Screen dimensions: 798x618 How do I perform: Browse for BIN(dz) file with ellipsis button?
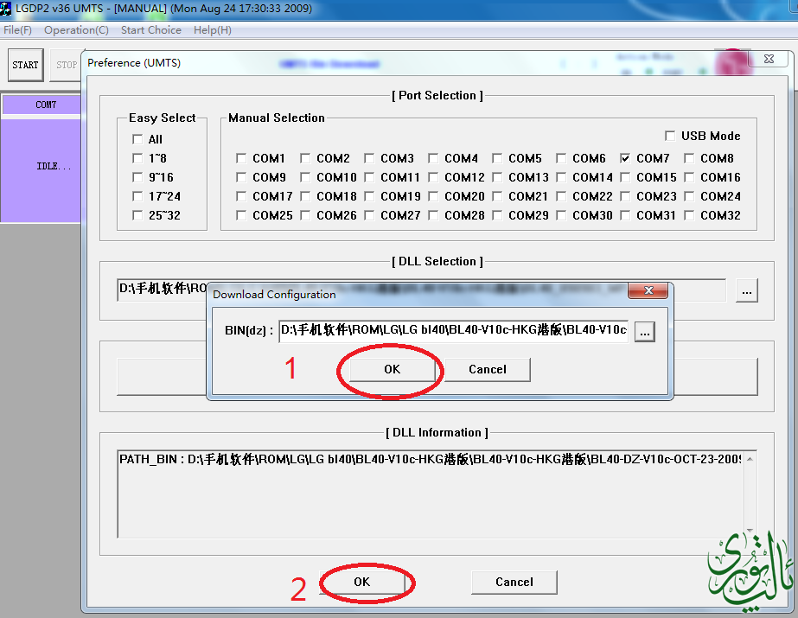click(x=645, y=332)
